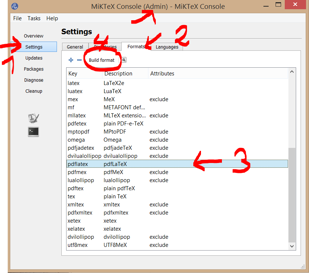This screenshot has height=273, width=309.
Task: Select the dvilollipop format row
Action: click(177, 237)
